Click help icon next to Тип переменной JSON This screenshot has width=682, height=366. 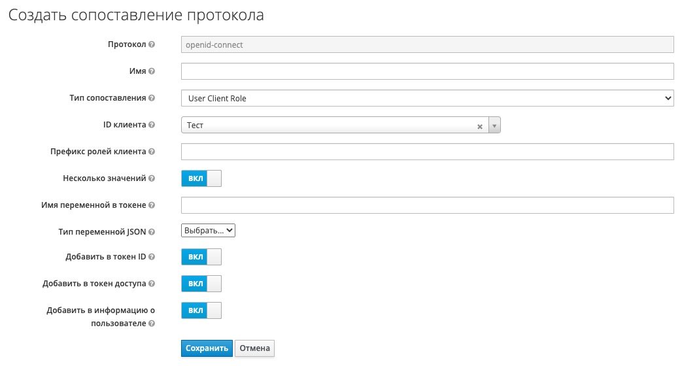pyautogui.click(x=152, y=232)
